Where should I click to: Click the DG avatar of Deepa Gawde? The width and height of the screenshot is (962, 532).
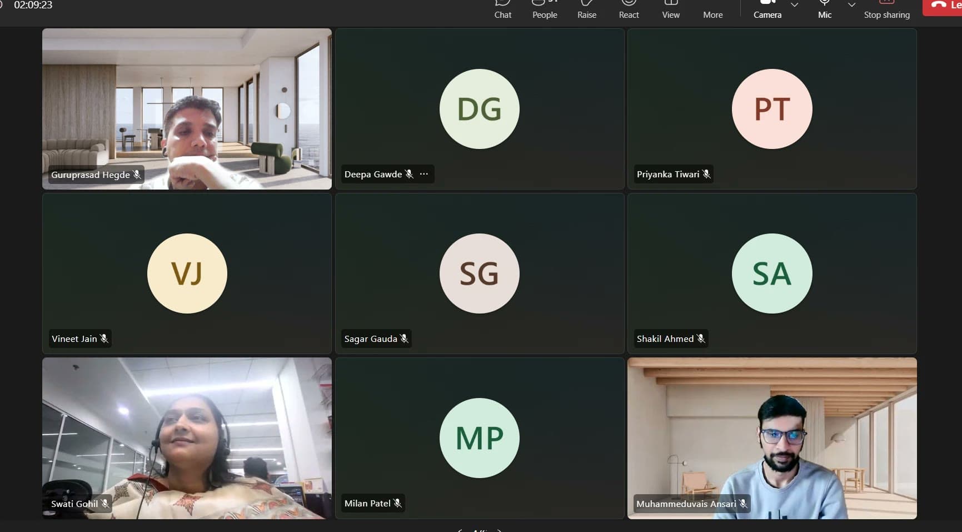pos(480,109)
